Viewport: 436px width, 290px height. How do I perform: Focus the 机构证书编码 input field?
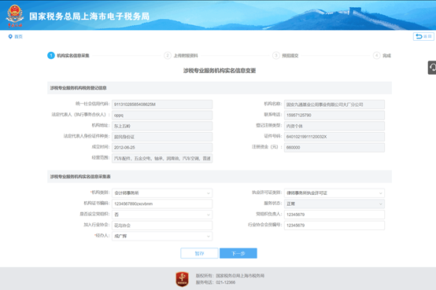pyautogui.click(x=162, y=204)
